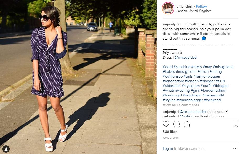
Task: Share the post via the upload arrow icon
Action: [187, 124]
